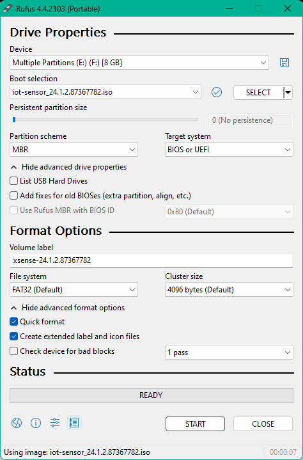Click the Persistent partition size slider
This screenshot has height=460, width=303.
click(104, 120)
